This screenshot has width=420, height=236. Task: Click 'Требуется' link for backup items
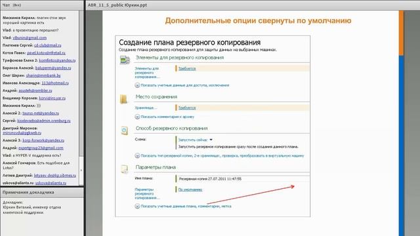coord(187,68)
